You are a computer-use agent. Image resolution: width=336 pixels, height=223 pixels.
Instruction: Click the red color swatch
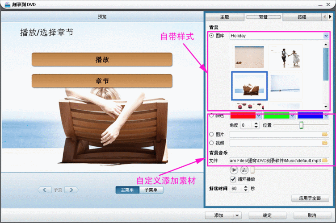coord(243,116)
